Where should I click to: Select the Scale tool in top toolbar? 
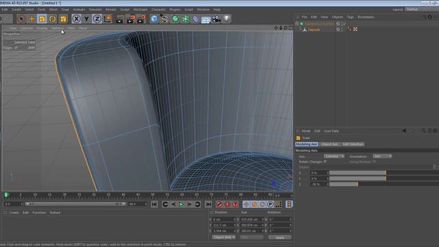tap(42, 19)
